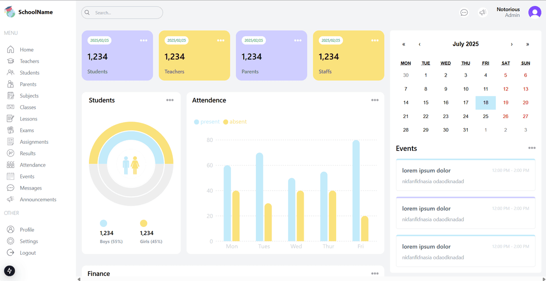546x281 pixels.
Task: Expand the Attendence chart options menu
Action: 375,100
